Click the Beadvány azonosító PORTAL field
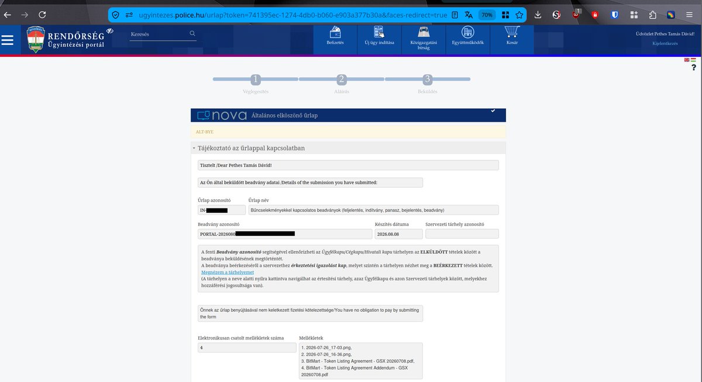 tap(285, 234)
